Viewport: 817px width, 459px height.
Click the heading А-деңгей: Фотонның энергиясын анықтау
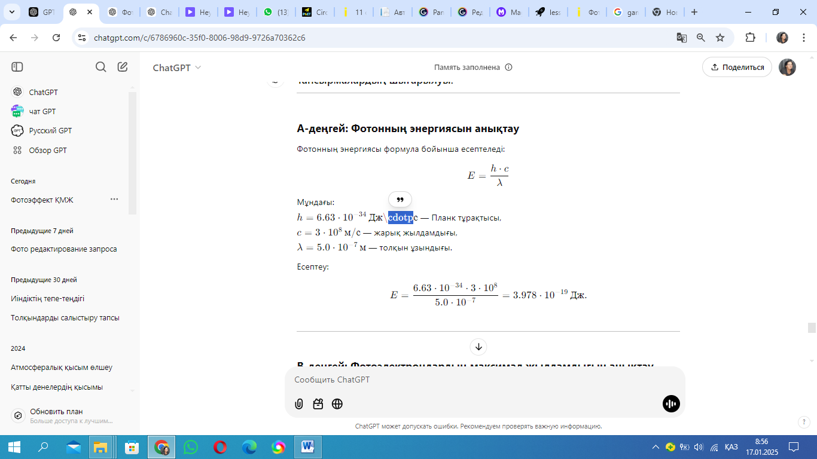tap(408, 128)
